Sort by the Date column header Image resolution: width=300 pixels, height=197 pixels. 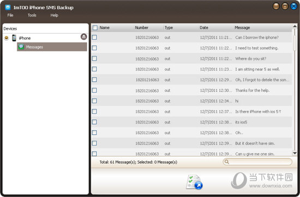[x=204, y=28]
